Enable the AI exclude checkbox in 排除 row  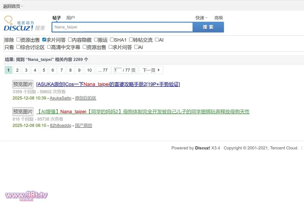[157, 40]
